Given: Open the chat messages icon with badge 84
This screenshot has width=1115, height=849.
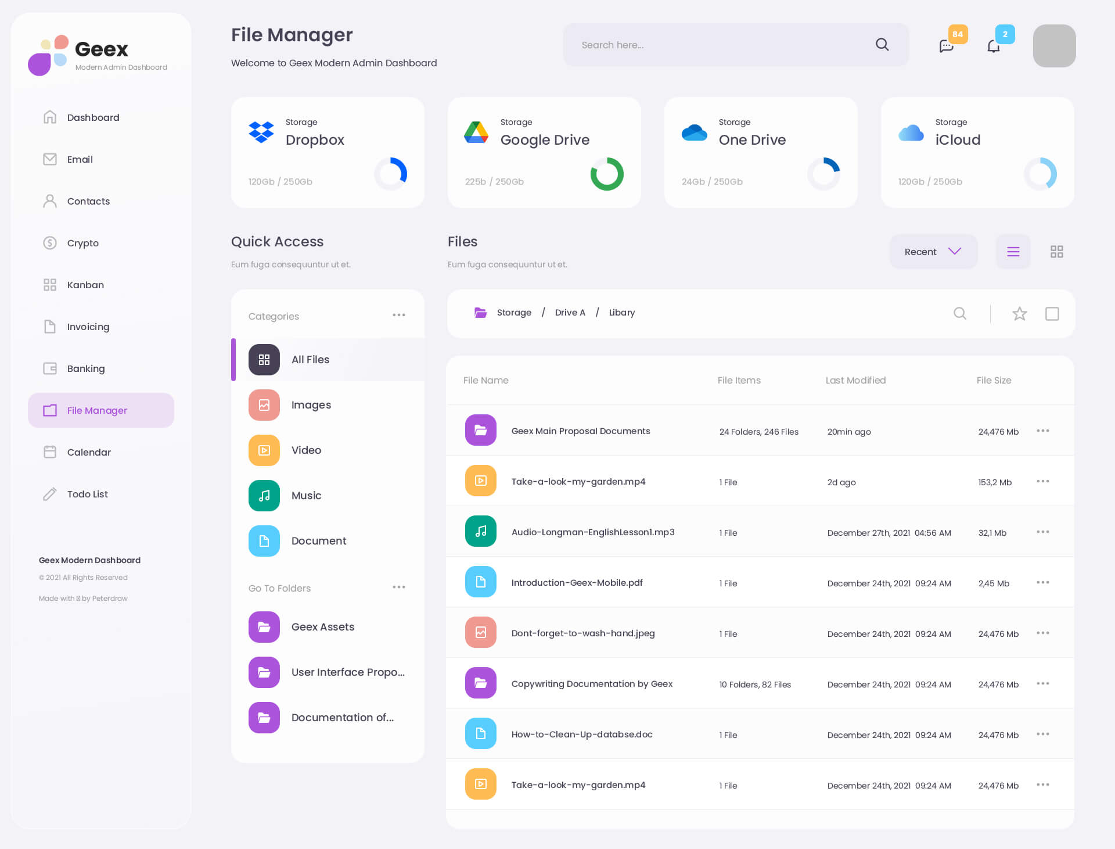Looking at the screenshot, I should click(x=946, y=46).
